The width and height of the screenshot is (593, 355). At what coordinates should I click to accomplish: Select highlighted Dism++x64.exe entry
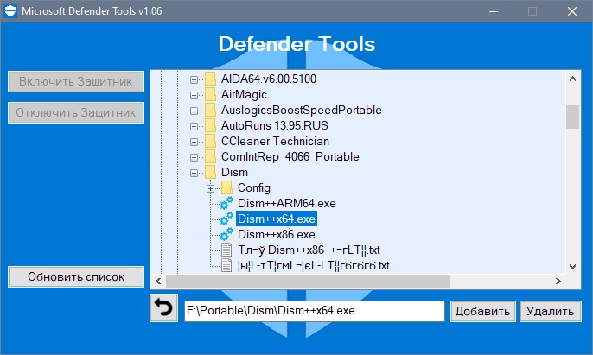277,219
